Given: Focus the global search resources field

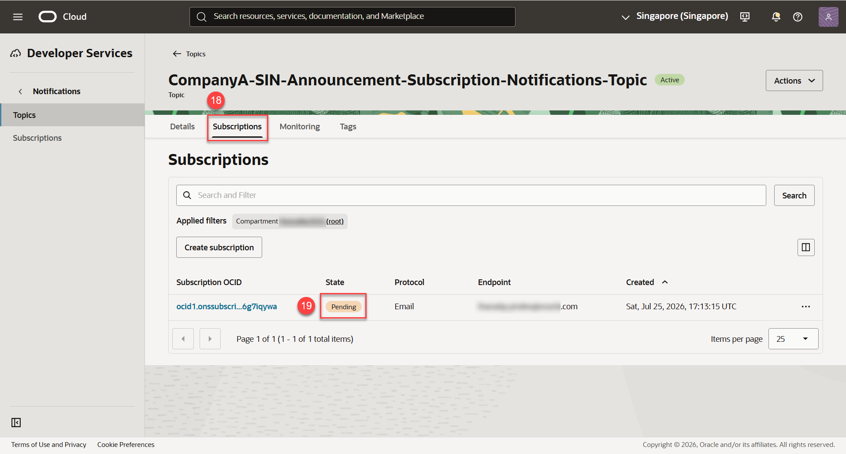Looking at the screenshot, I should pos(352,17).
